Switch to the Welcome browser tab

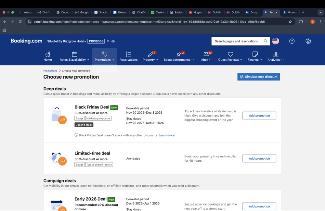tap(26, 12)
